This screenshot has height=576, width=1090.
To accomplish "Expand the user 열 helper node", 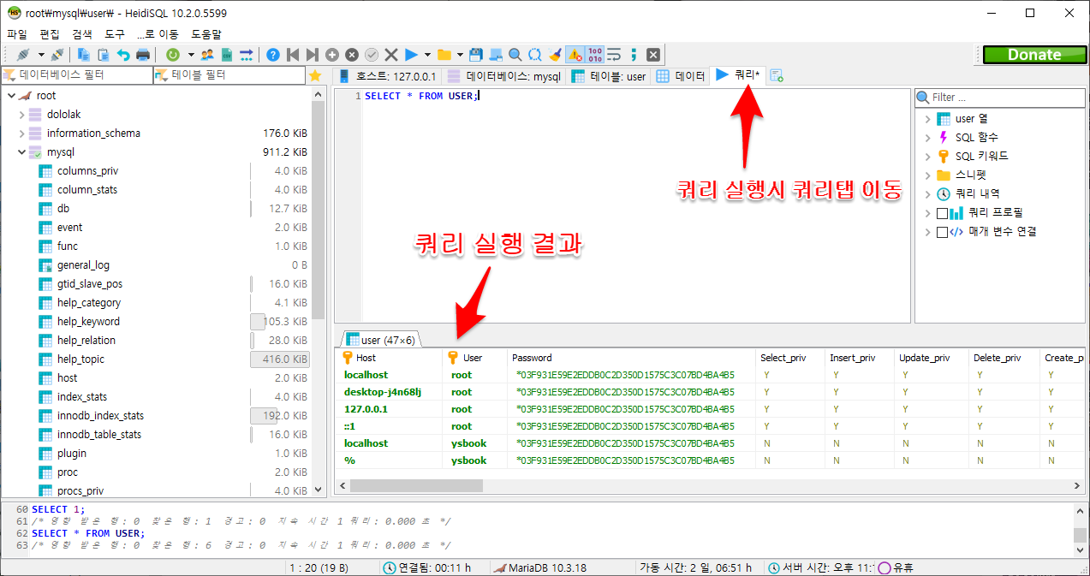I will [x=927, y=119].
